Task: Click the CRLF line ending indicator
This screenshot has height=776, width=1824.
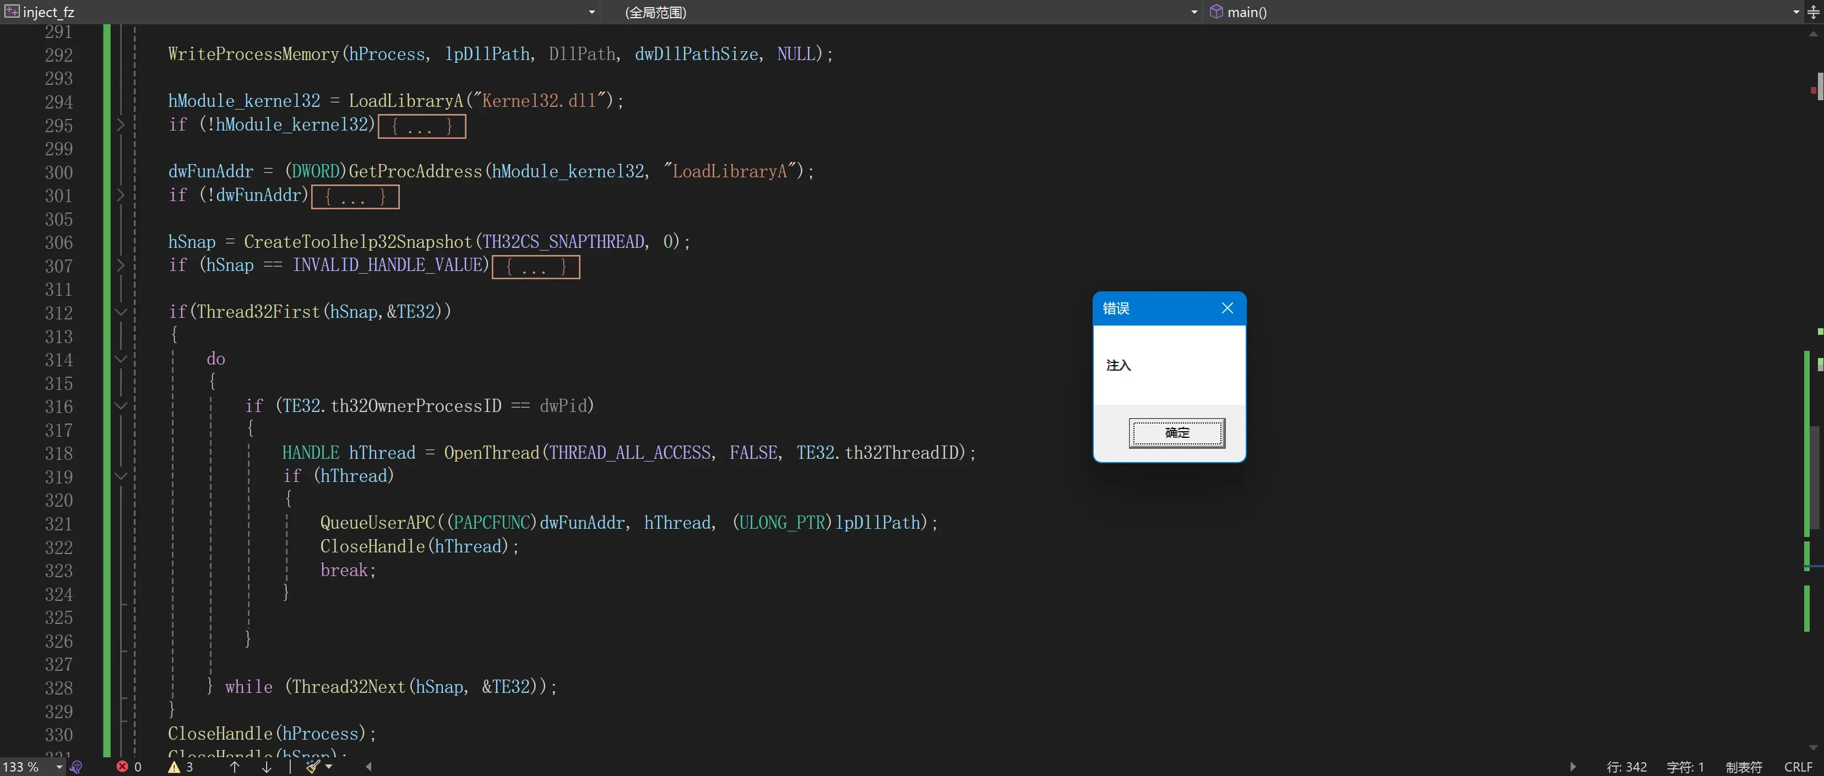Action: tap(1798, 767)
